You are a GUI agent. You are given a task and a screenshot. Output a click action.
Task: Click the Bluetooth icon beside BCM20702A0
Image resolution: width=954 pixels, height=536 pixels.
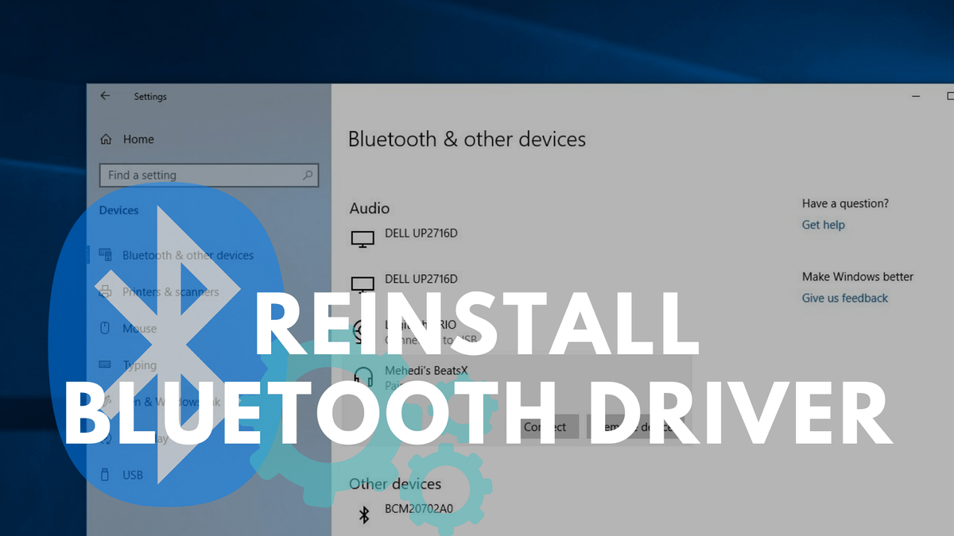[x=365, y=514]
